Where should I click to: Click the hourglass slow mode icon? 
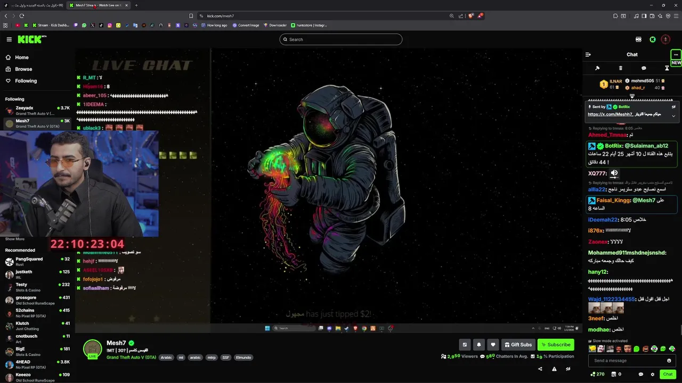[667, 68]
